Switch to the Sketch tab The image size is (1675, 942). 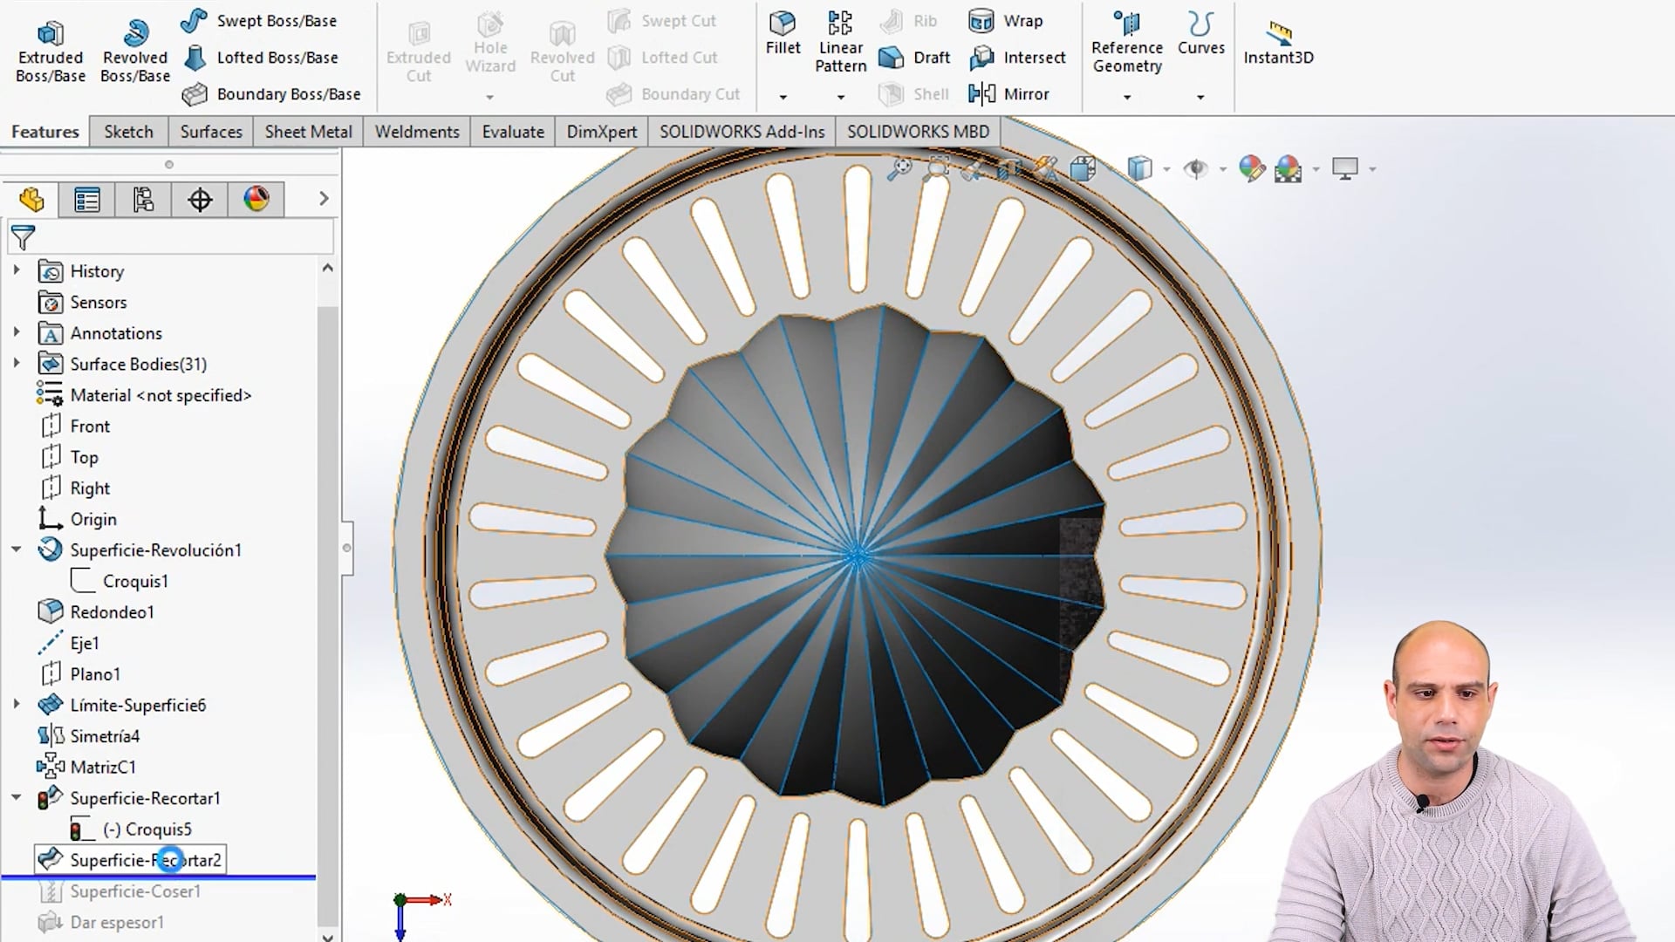pyautogui.click(x=128, y=132)
